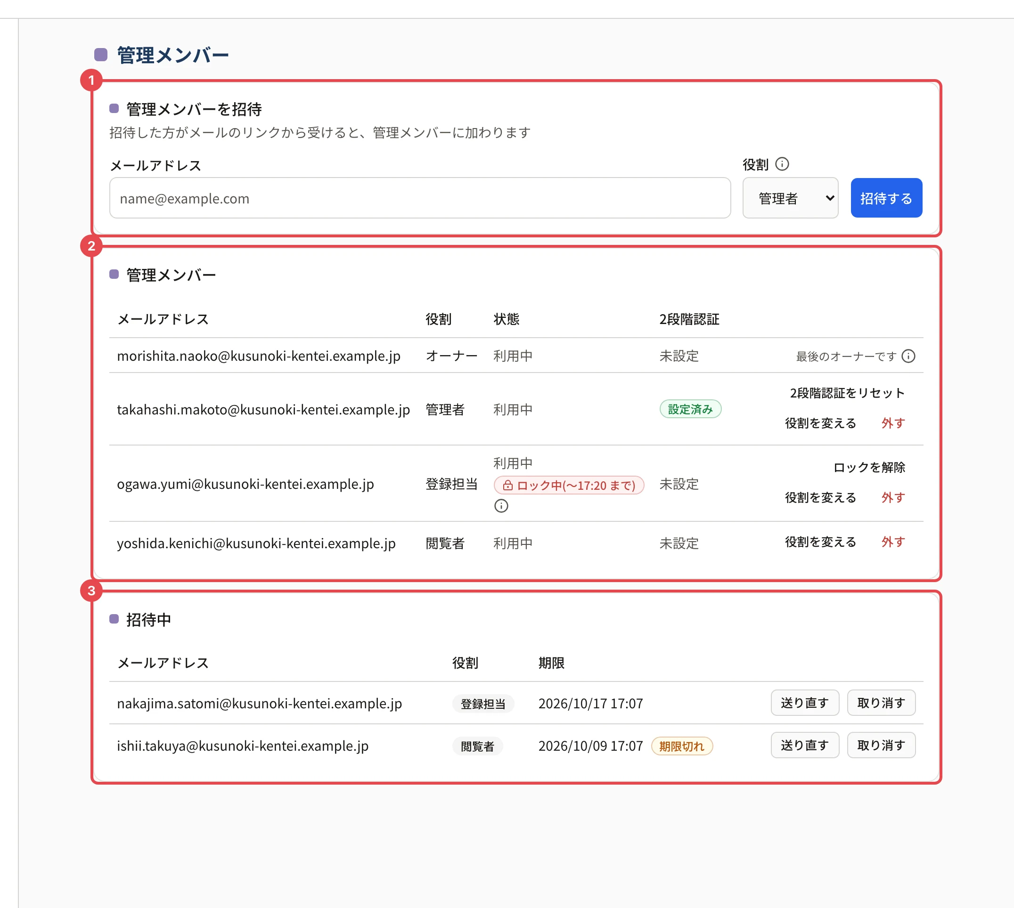
Task: Click the 閲覧者 role tag for ishii.takuya
Action: click(477, 746)
